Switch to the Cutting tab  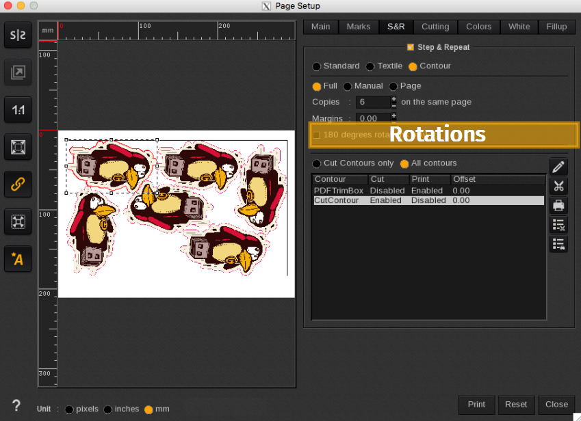[435, 27]
